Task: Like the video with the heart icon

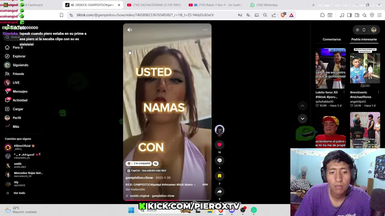Action: [220, 145]
